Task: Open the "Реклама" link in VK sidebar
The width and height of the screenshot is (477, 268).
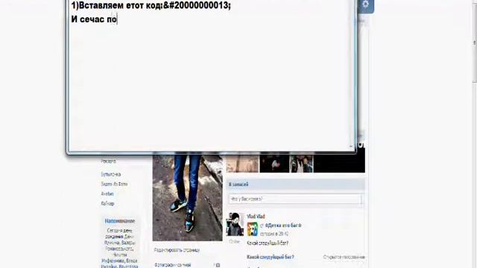Action: pos(108,161)
